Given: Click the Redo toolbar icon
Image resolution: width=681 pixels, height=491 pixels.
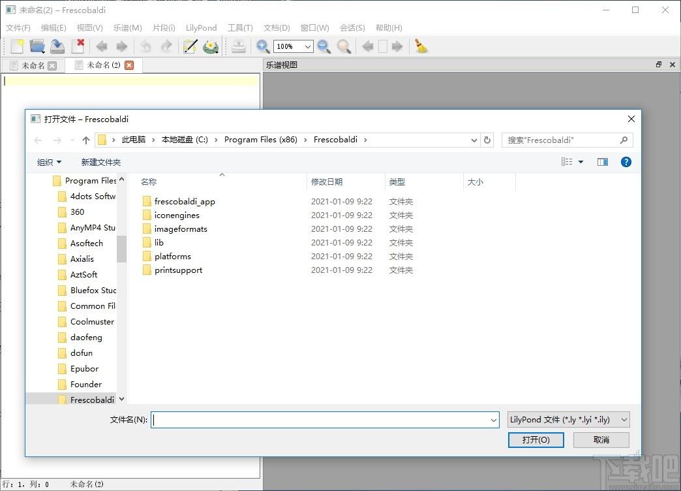Looking at the screenshot, I should pos(166,46).
